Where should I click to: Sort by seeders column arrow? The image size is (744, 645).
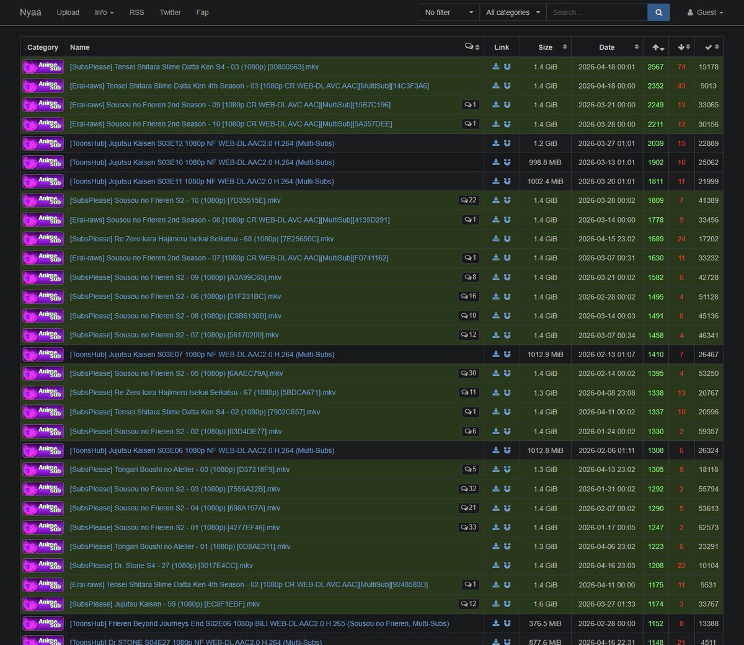coord(658,47)
